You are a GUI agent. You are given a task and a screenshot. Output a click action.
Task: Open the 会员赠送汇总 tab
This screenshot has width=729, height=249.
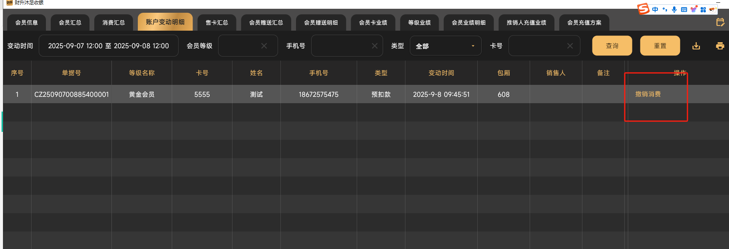pos(266,22)
